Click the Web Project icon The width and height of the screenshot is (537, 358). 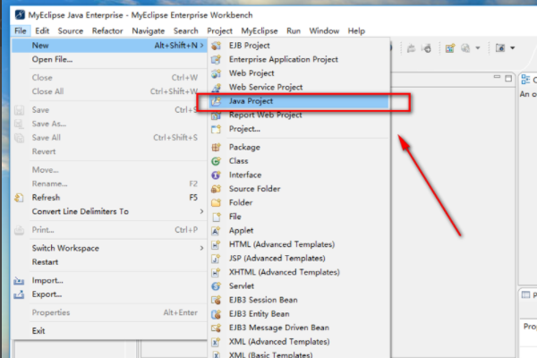tap(216, 73)
